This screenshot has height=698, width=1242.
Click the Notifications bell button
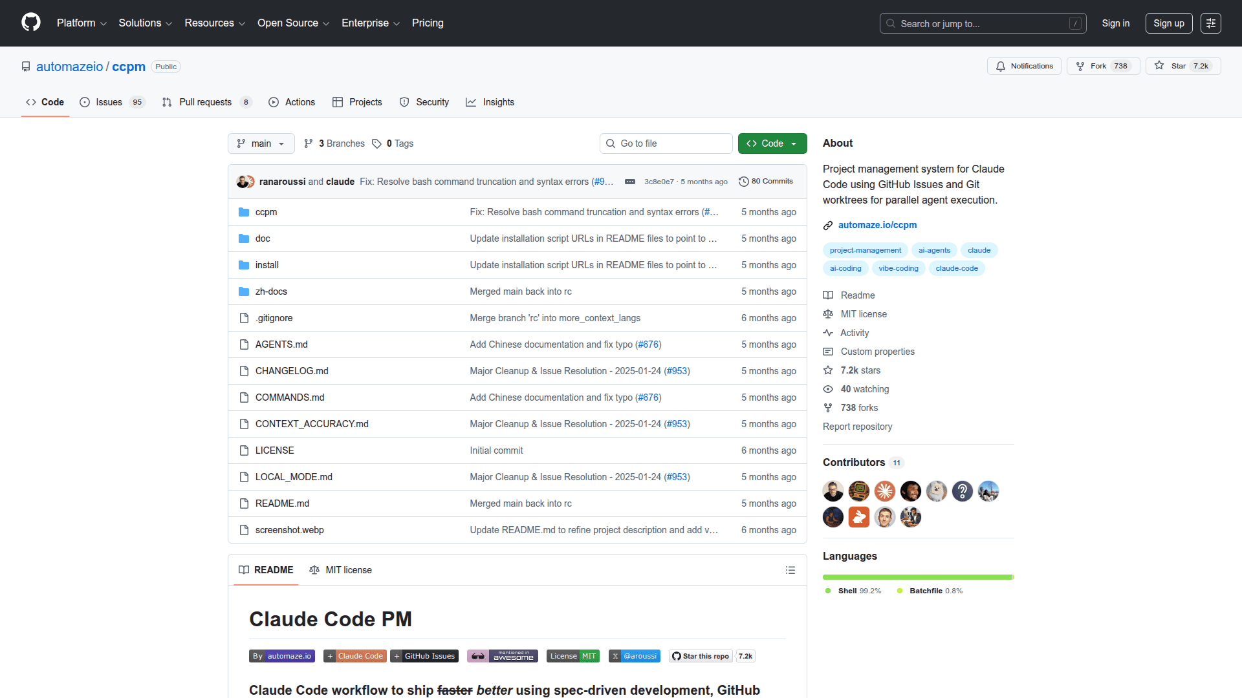pos(1024,66)
